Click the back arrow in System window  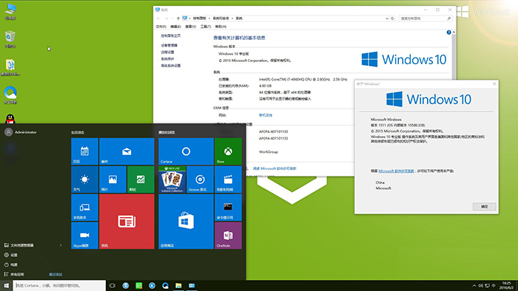[158, 18]
